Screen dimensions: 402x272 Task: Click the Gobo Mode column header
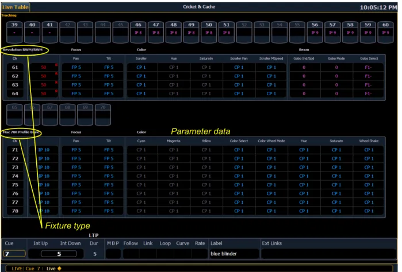(x=336, y=59)
